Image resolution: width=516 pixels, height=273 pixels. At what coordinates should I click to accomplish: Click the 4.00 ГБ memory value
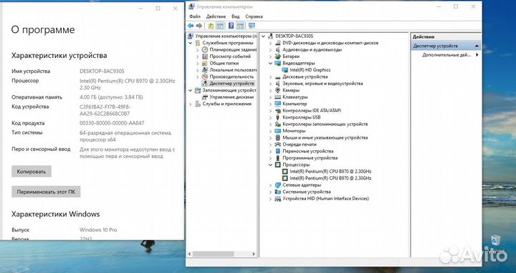click(111, 97)
